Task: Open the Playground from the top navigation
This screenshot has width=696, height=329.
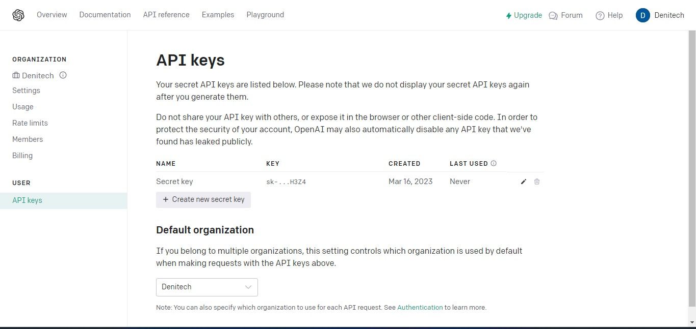Action: (x=265, y=15)
